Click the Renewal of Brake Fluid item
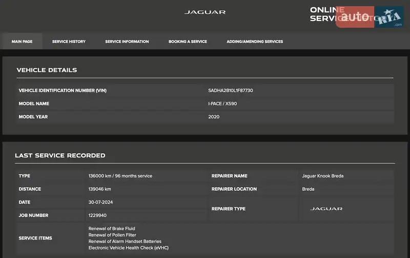 [112, 229]
